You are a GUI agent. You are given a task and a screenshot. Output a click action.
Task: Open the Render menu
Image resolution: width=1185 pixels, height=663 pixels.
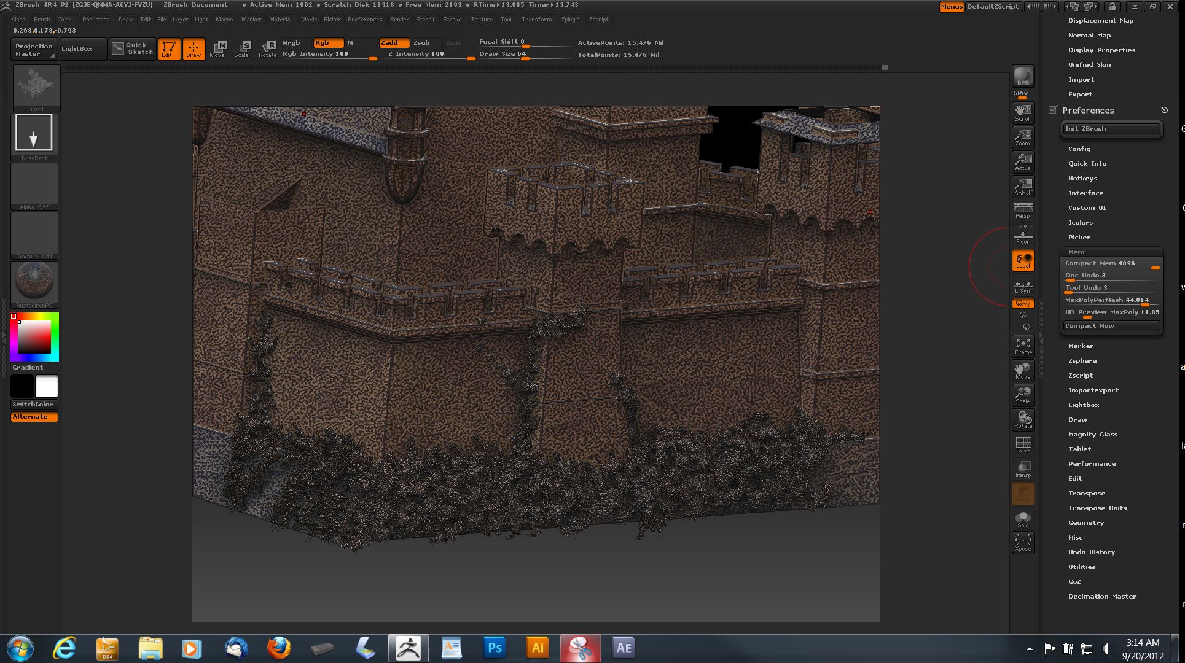pyautogui.click(x=399, y=20)
